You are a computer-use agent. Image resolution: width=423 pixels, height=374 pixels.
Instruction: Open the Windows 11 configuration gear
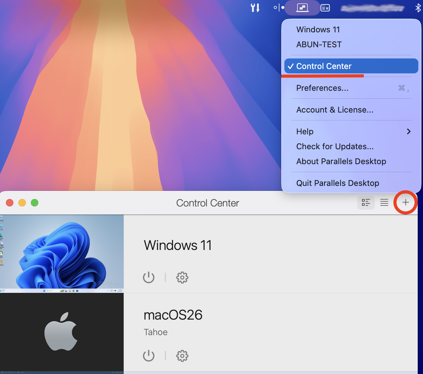[x=182, y=277]
